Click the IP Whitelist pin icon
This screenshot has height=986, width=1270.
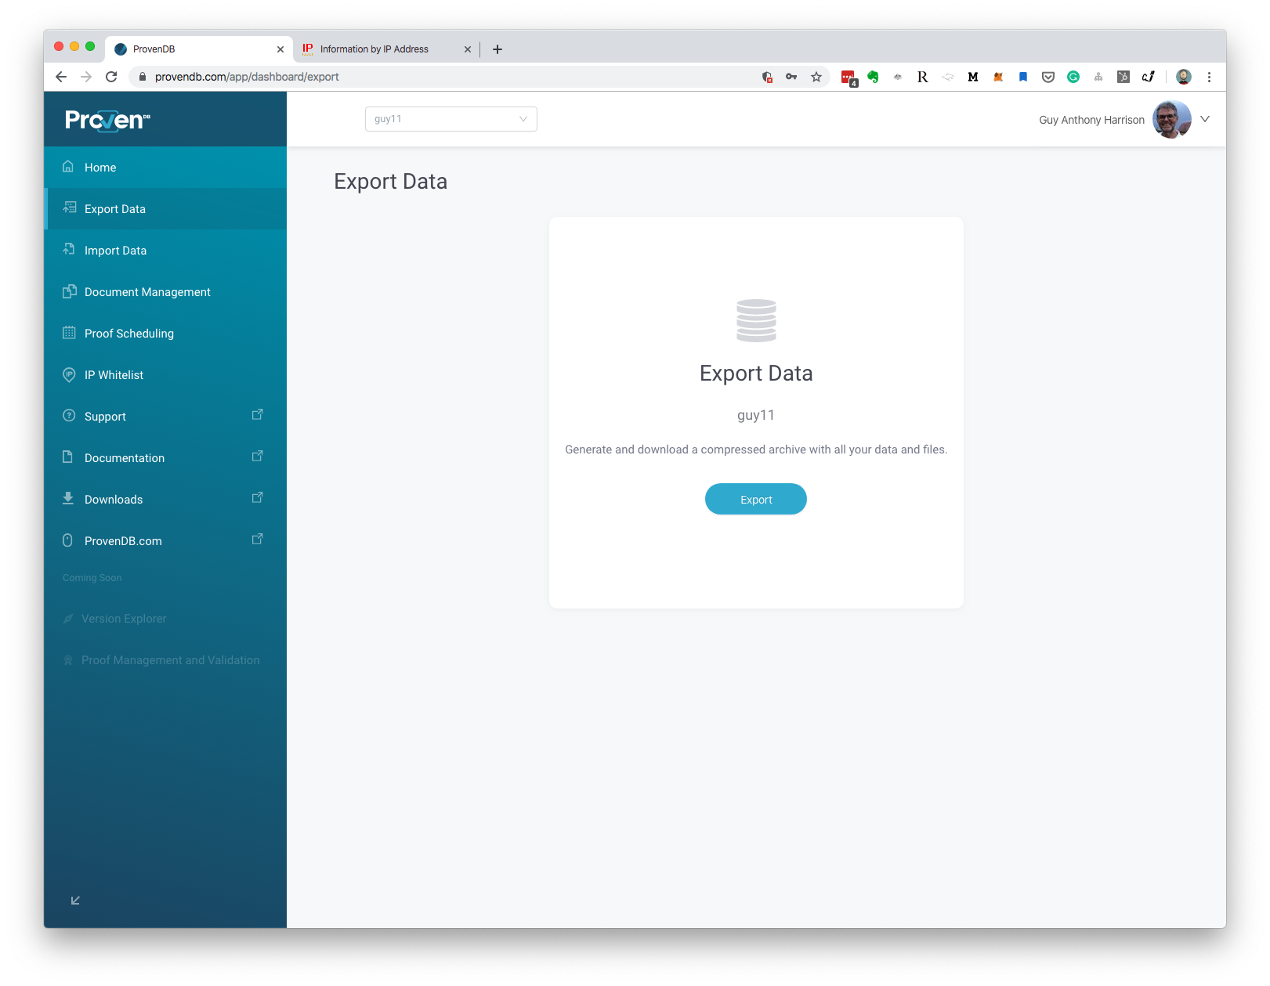[x=69, y=375]
